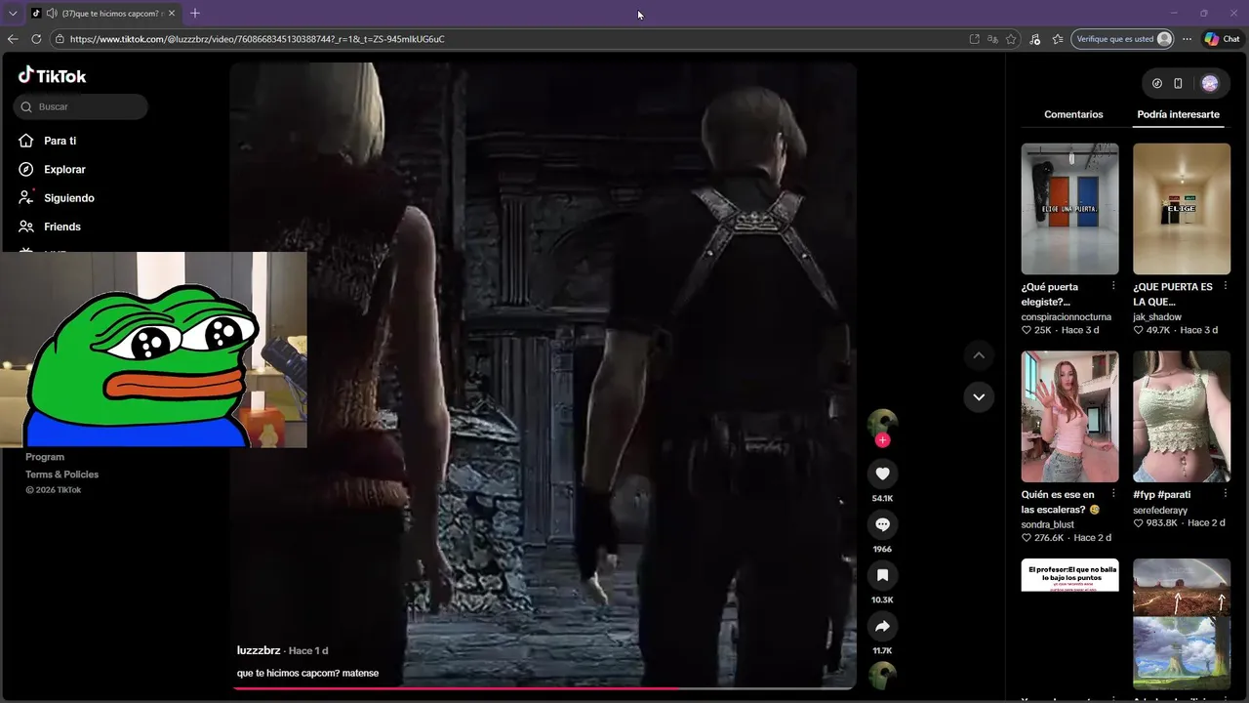1249x703 pixels.
Task: Open browser settings three-dots menu
Action: pyautogui.click(x=1187, y=39)
